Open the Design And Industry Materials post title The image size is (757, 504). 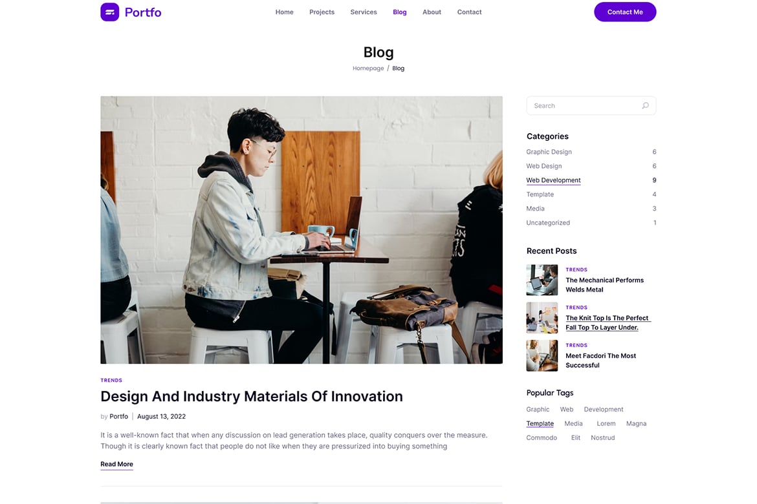click(x=252, y=396)
